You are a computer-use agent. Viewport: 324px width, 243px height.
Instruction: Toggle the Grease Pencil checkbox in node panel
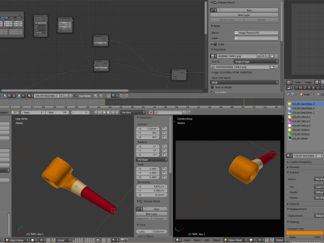click(x=215, y=3)
